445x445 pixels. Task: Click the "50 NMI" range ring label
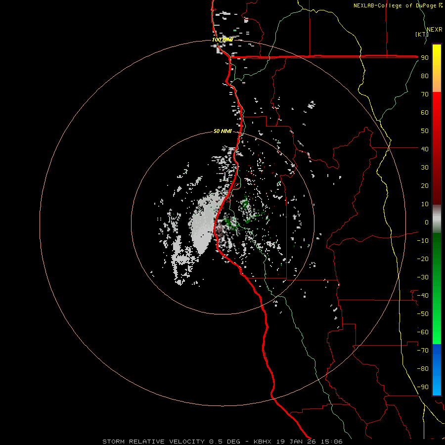(222, 131)
